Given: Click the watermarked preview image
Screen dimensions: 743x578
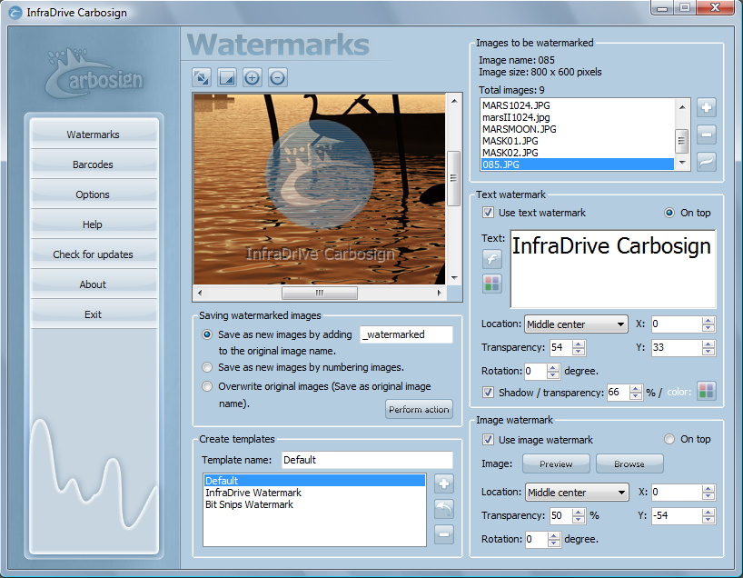Looking at the screenshot, I should click(320, 189).
